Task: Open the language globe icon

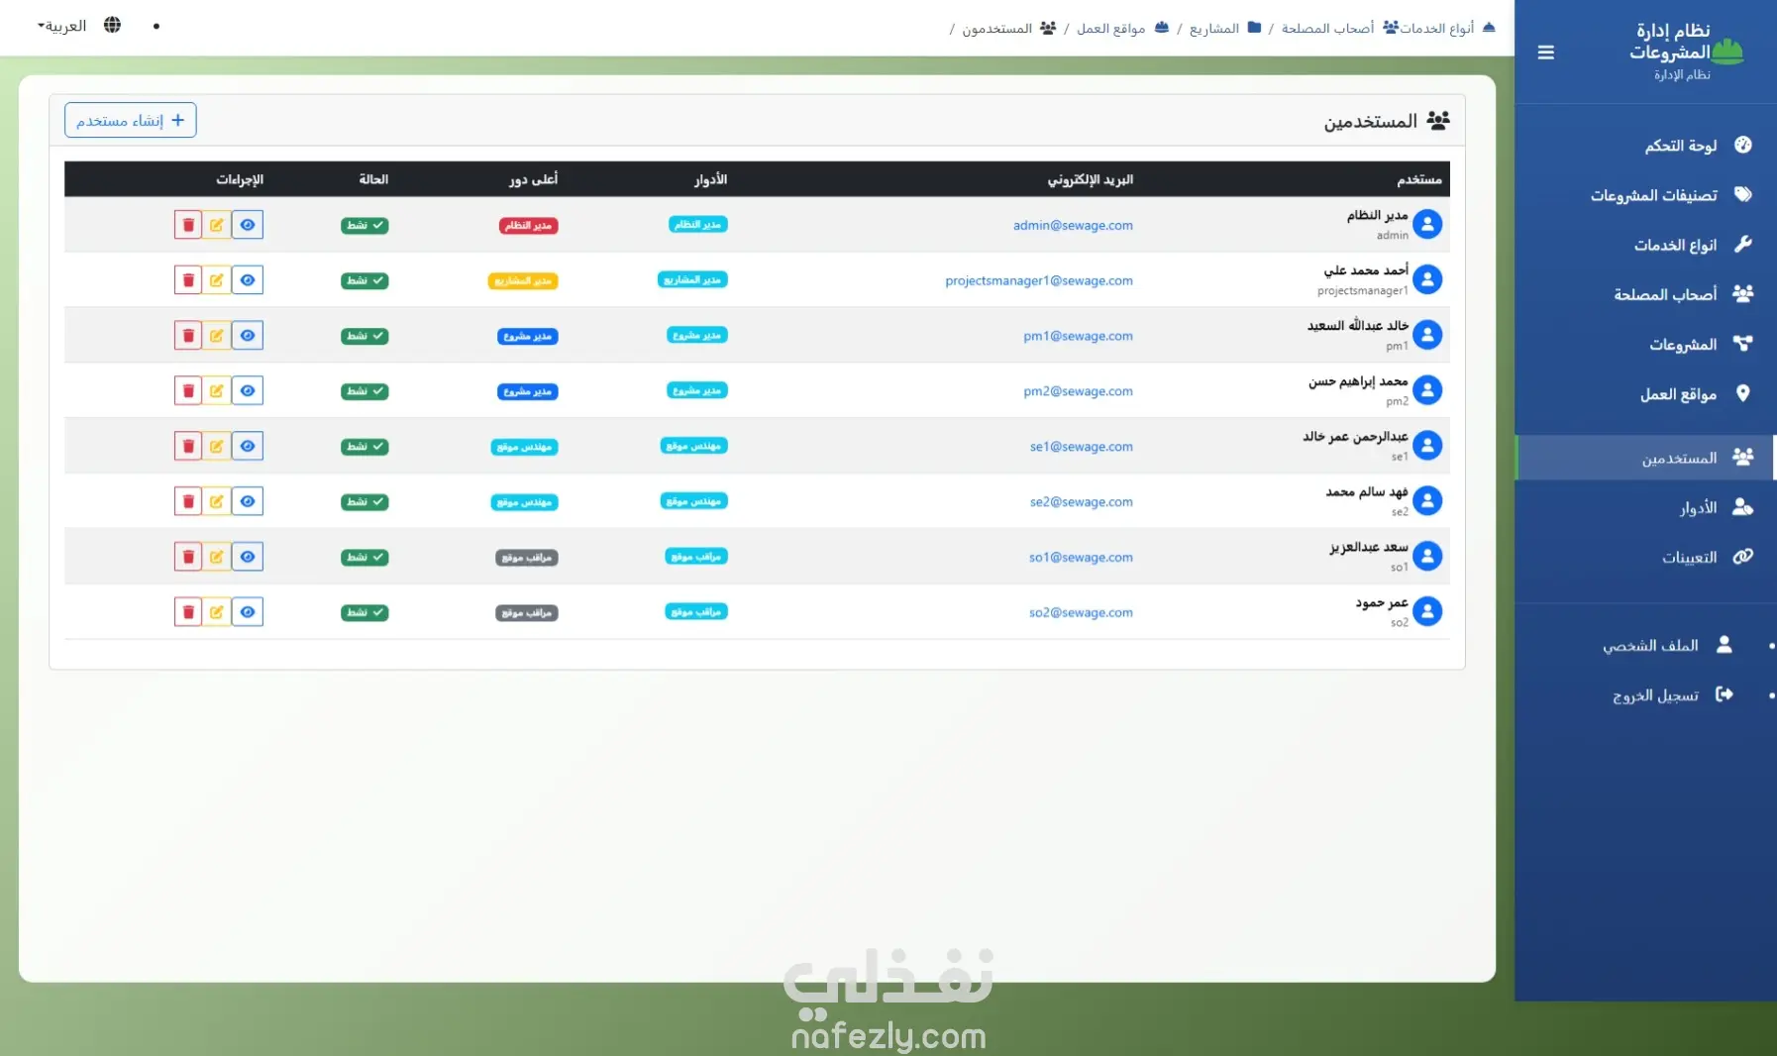Action: click(x=113, y=25)
